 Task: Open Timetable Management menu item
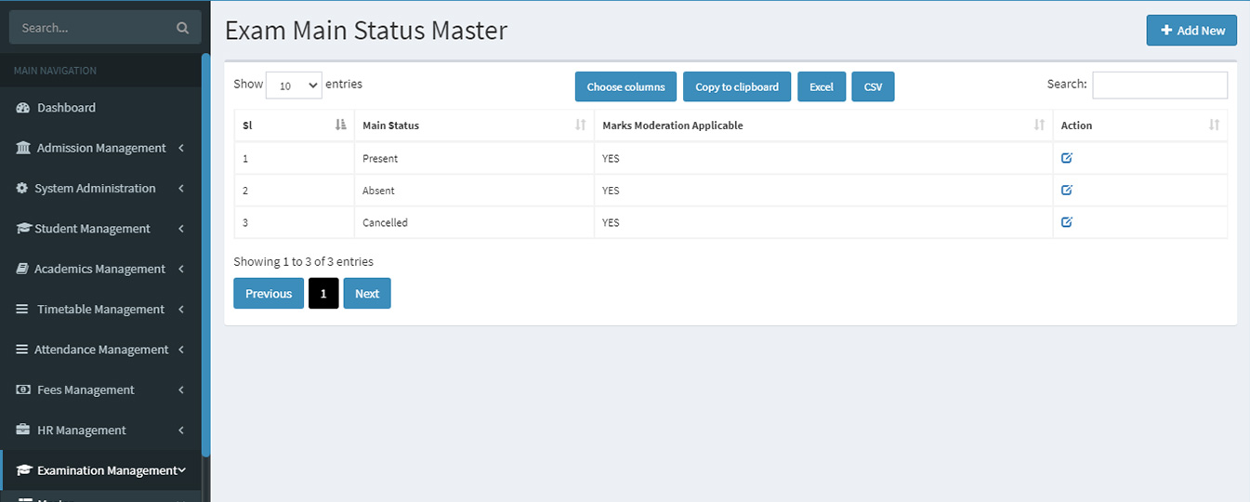[100, 310]
